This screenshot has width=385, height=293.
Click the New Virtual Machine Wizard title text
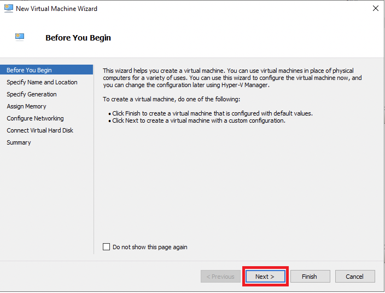[x=57, y=9]
